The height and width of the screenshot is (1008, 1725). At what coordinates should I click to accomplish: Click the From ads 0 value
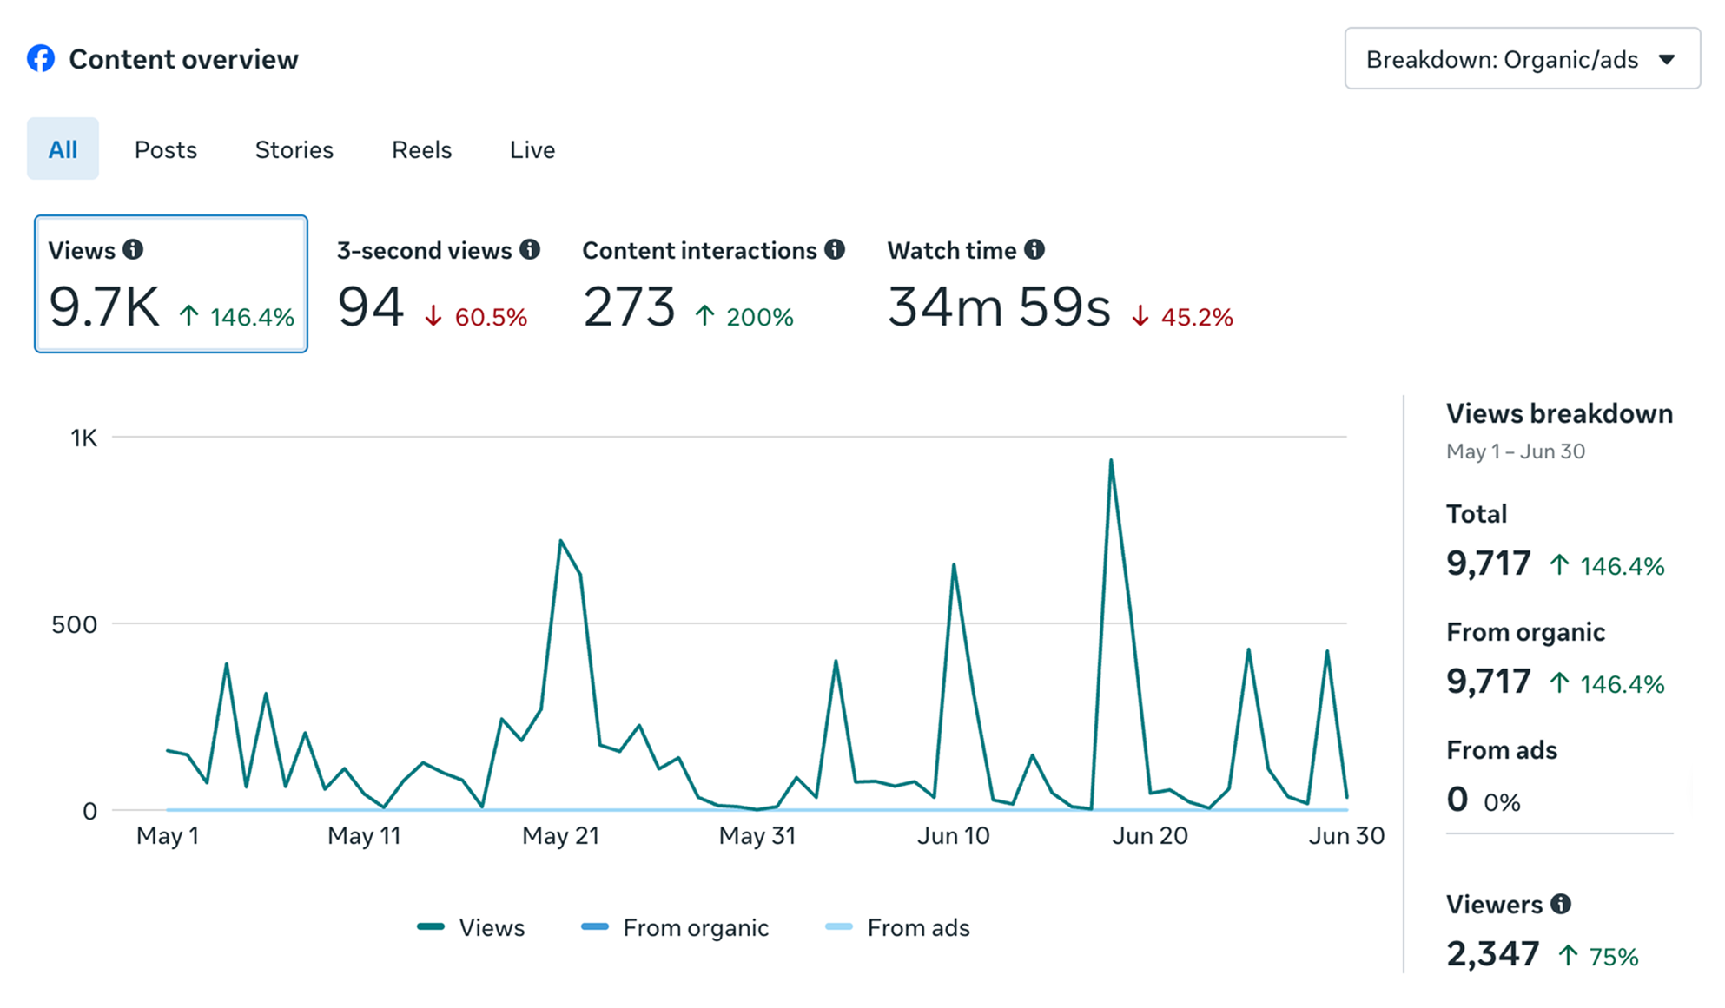(x=1457, y=800)
